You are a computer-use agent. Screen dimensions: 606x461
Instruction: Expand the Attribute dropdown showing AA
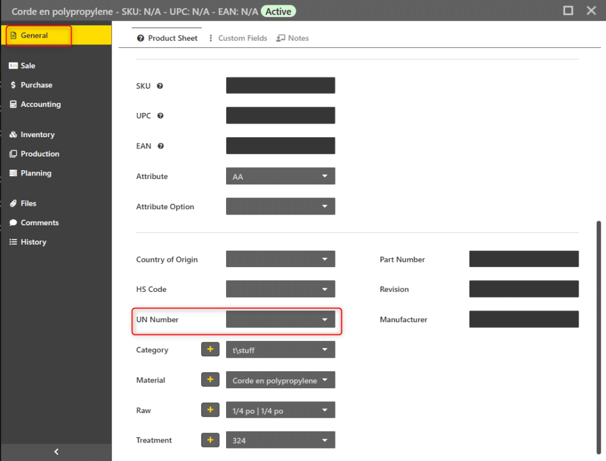coord(281,176)
